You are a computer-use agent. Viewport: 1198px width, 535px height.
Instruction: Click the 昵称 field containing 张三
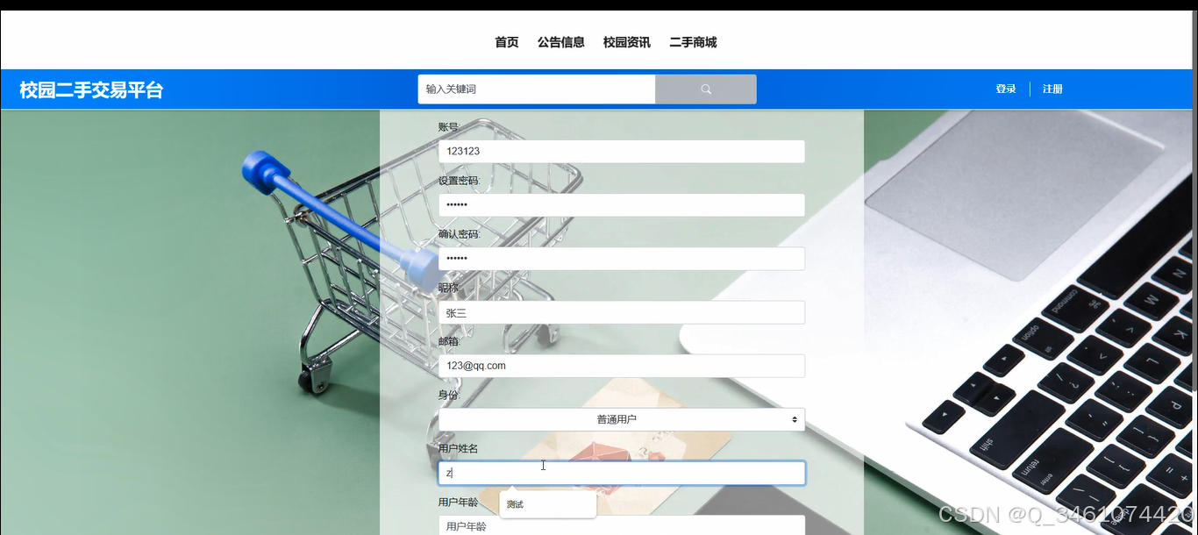(x=622, y=312)
